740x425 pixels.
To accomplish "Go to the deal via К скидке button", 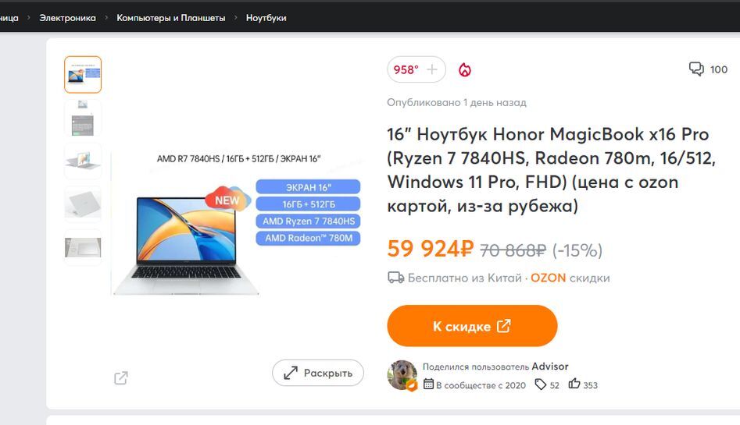I will pyautogui.click(x=472, y=326).
